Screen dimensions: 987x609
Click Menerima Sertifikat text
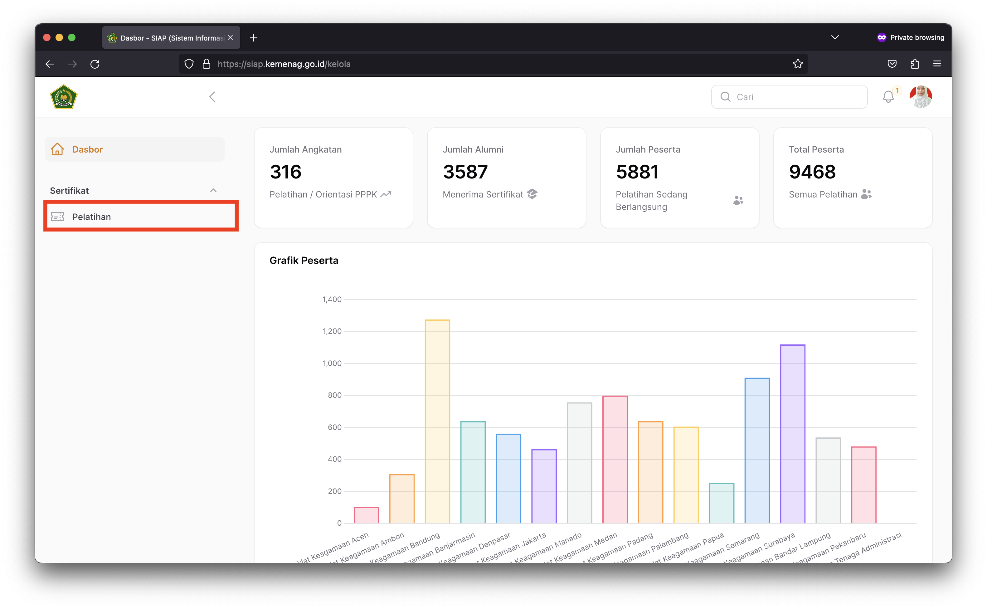click(x=483, y=194)
